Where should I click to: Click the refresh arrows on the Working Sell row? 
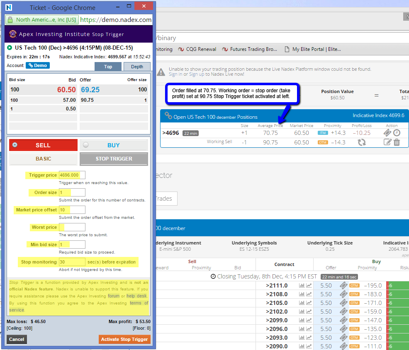[362, 142]
